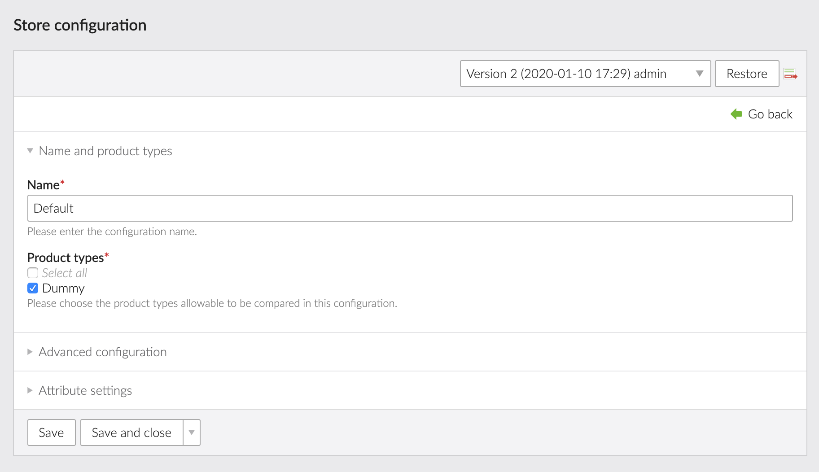
Task: Click the Dummy label text
Action: (63, 288)
